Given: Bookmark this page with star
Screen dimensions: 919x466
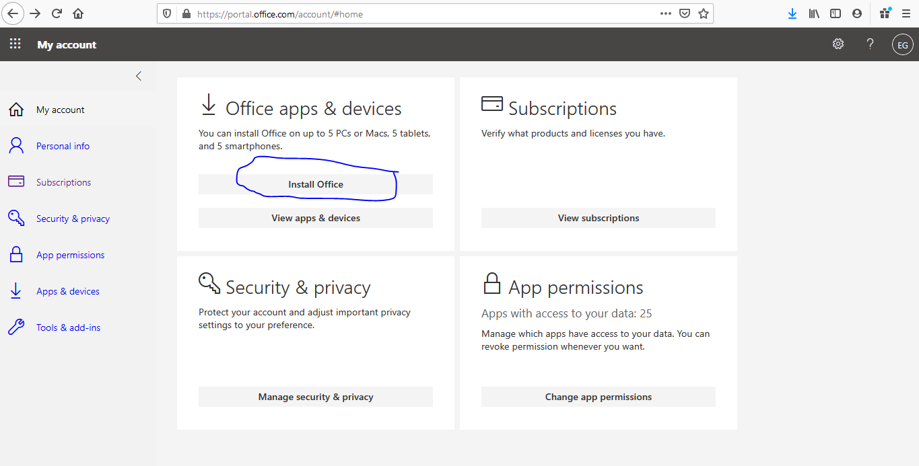Looking at the screenshot, I should (704, 13).
